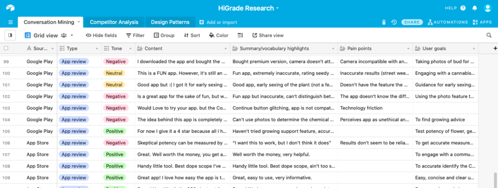Image resolution: width=498 pixels, height=188 pixels.
Task: Click the Airtable logo home icon
Action: [x=10, y=8]
